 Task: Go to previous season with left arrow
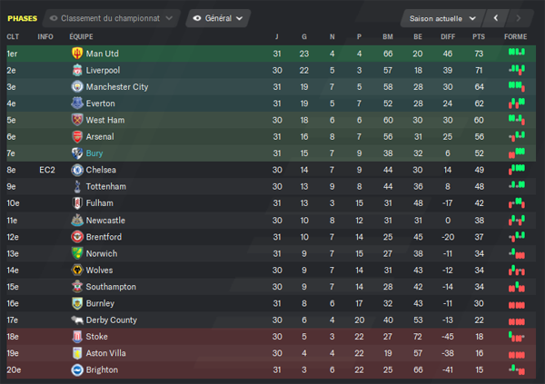(496, 18)
